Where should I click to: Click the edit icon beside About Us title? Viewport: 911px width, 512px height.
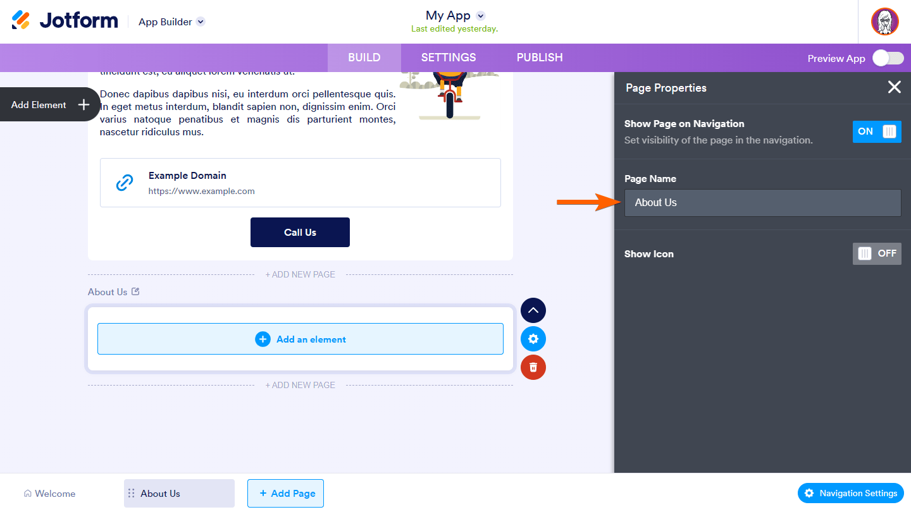(x=135, y=292)
